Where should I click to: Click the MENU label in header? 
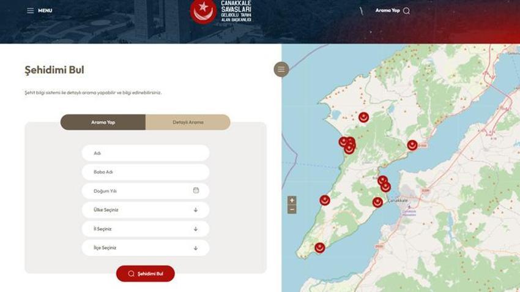tap(45, 10)
